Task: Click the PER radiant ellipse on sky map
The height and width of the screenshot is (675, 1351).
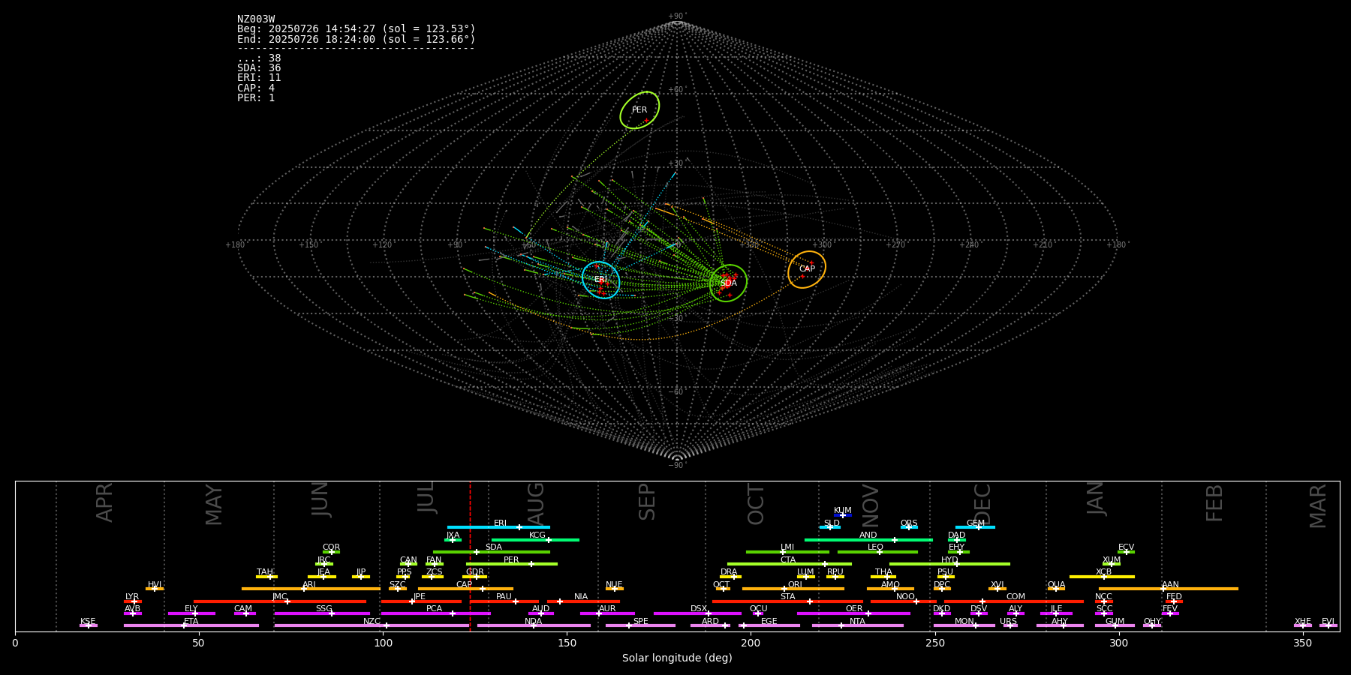Action: click(x=639, y=110)
